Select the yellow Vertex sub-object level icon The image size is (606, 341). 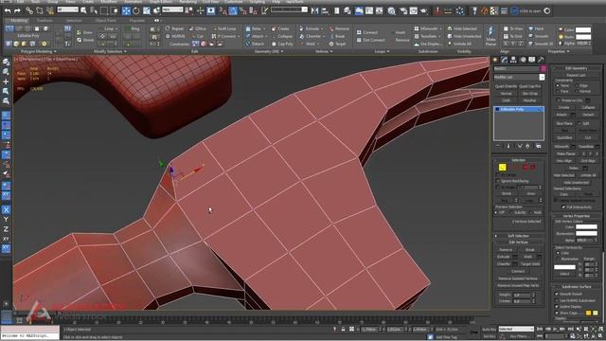coord(502,167)
